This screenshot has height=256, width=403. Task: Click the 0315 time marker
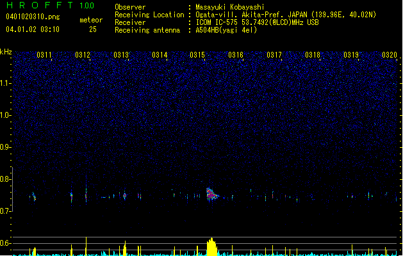(197, 55)
